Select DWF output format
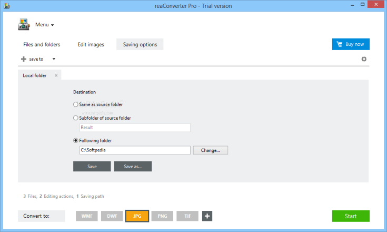387x232 pixels. [112, 216]
